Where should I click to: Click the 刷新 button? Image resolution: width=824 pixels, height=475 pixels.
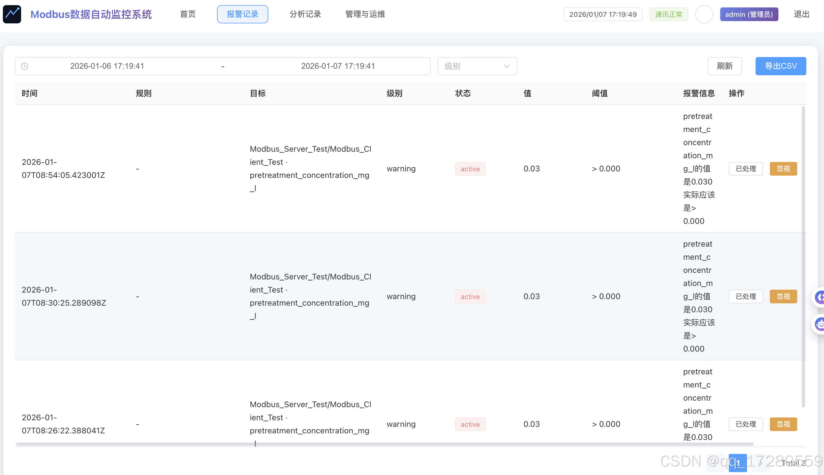point(724,66)
